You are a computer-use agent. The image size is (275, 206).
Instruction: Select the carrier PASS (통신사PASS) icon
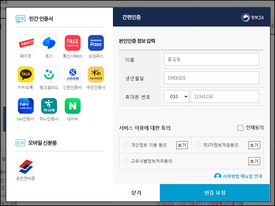(x=73, y=43)
